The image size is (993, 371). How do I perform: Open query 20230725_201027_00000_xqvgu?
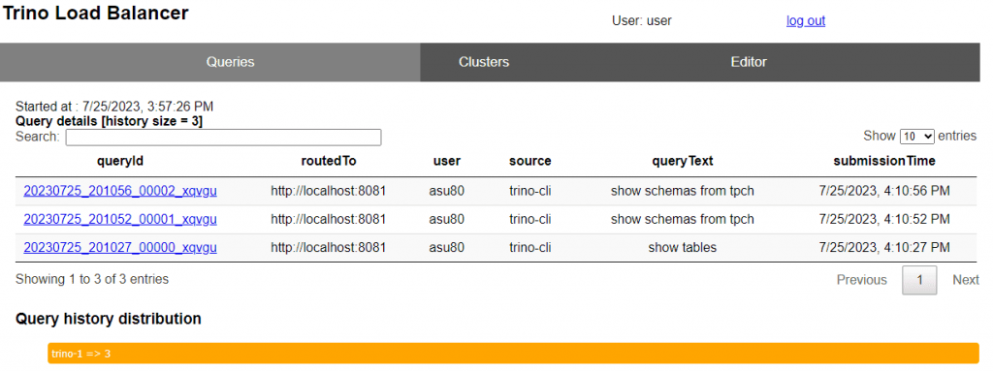point(120,248)
